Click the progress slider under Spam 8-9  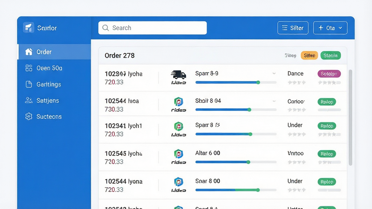coord(236,82)
